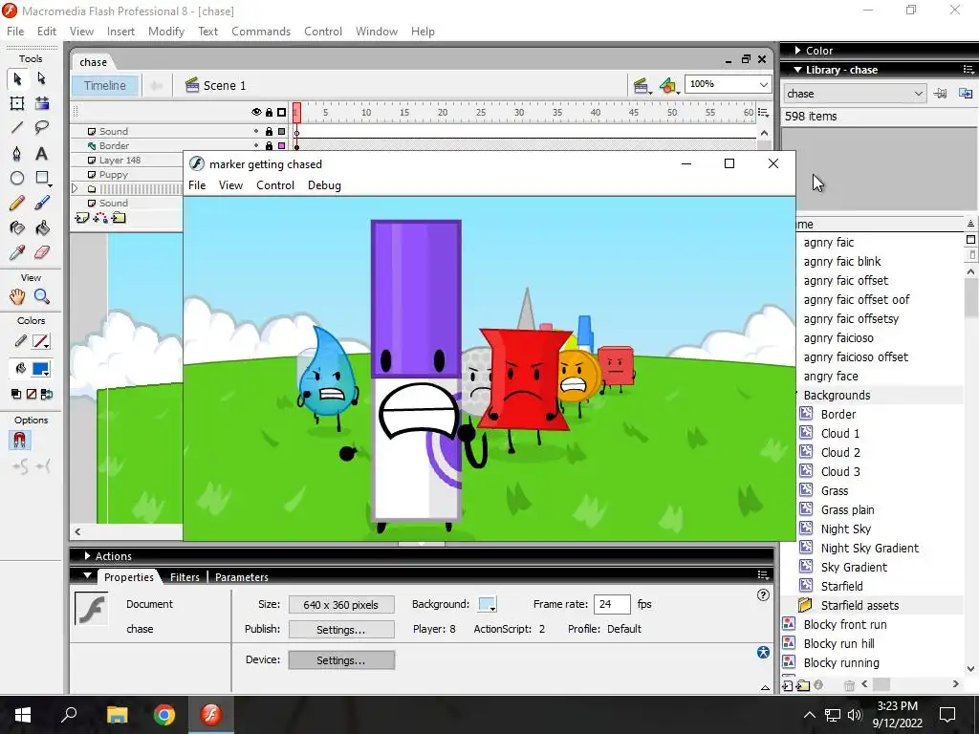Screen dimensions: 979x734
Task: Select the Zoom magnifier tool
Action: (42, 296)
